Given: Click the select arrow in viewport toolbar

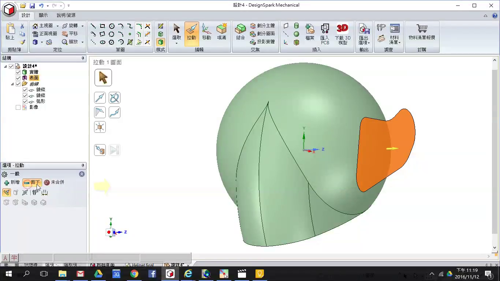Looking at the screenshot, I should [103, 78].
